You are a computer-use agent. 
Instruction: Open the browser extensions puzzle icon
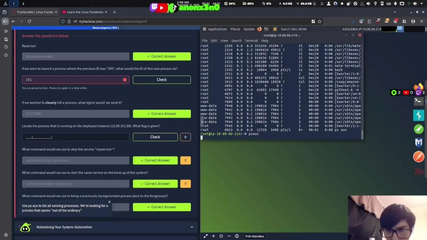coord(369,21)
